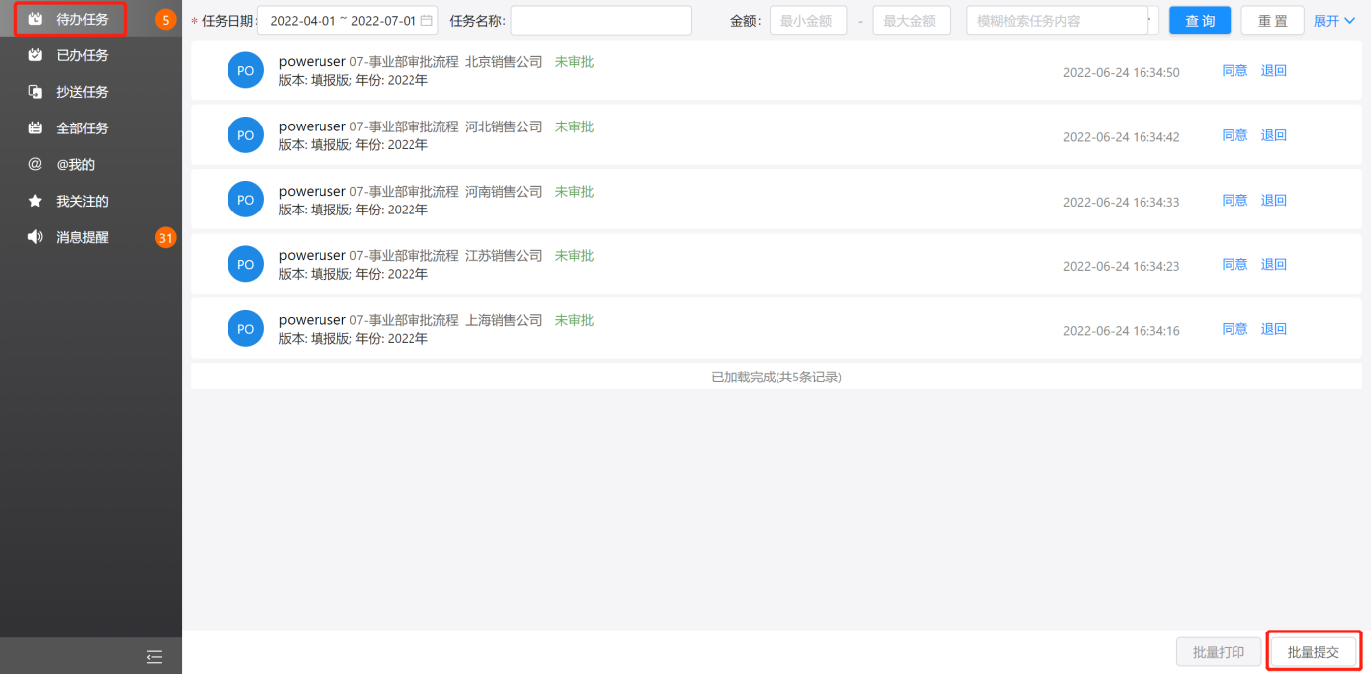Click the 已办任务 sidebar icon
The width and height of the screenshot is (1371, 674).
[x=35, y=55]
